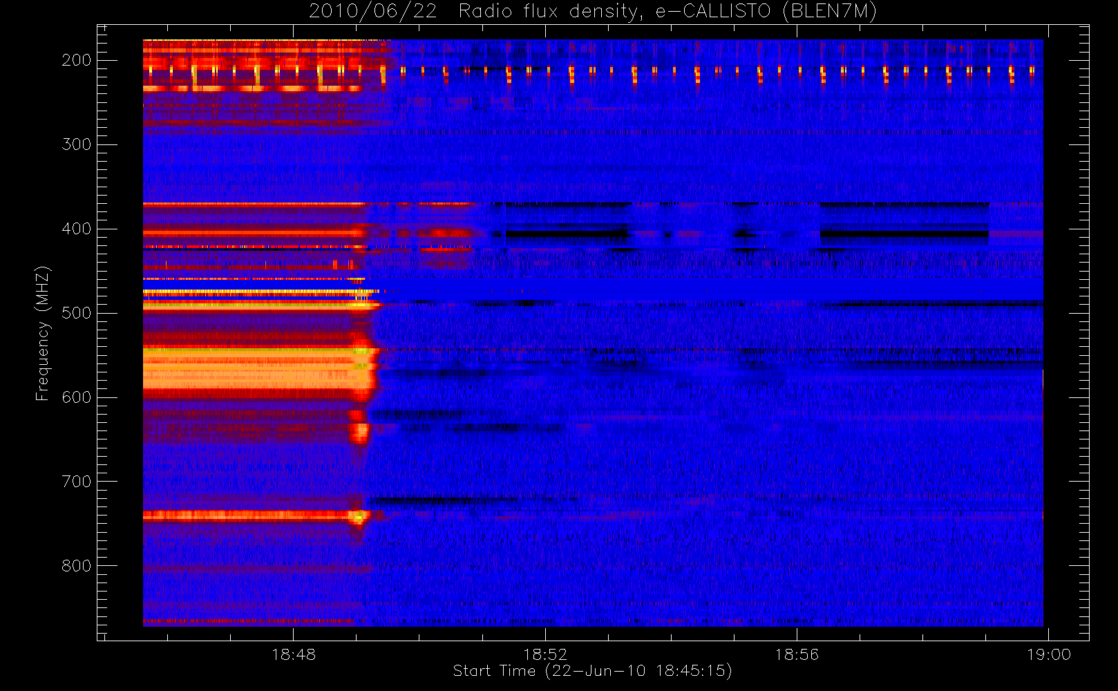Select the 800 frequency tick label
This screenshot has width=1118, height=691.
76,566
